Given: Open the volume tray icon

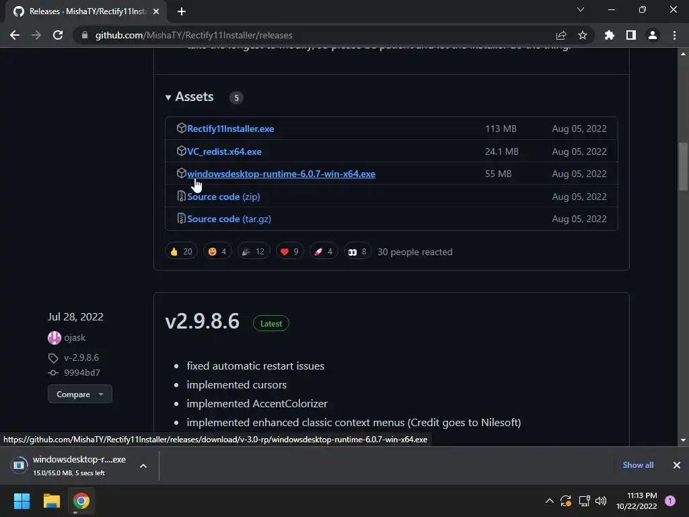Looking at the screenshot, I should [x=601, y=501].
